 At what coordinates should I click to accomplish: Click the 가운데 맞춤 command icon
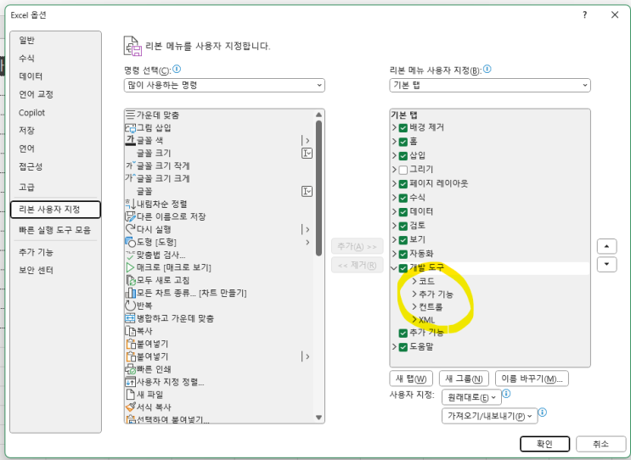[131, 115]
